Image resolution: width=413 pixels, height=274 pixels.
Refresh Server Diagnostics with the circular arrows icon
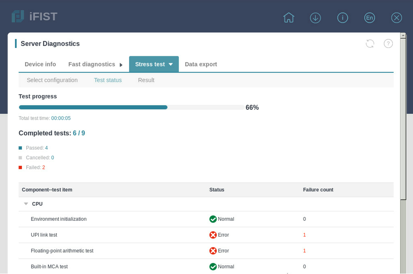pos(370,44)
